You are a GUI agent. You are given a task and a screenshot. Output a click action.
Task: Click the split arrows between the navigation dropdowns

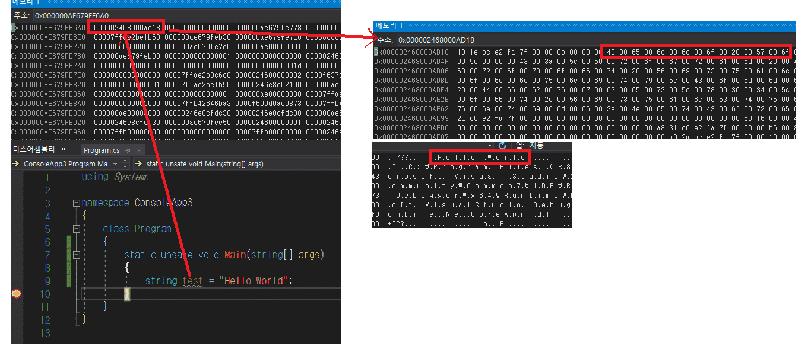click(x=125, y=164)
